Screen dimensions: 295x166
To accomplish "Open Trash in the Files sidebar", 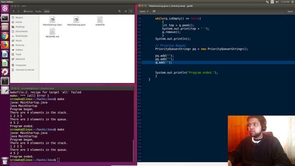I will [x=18, y=54].
